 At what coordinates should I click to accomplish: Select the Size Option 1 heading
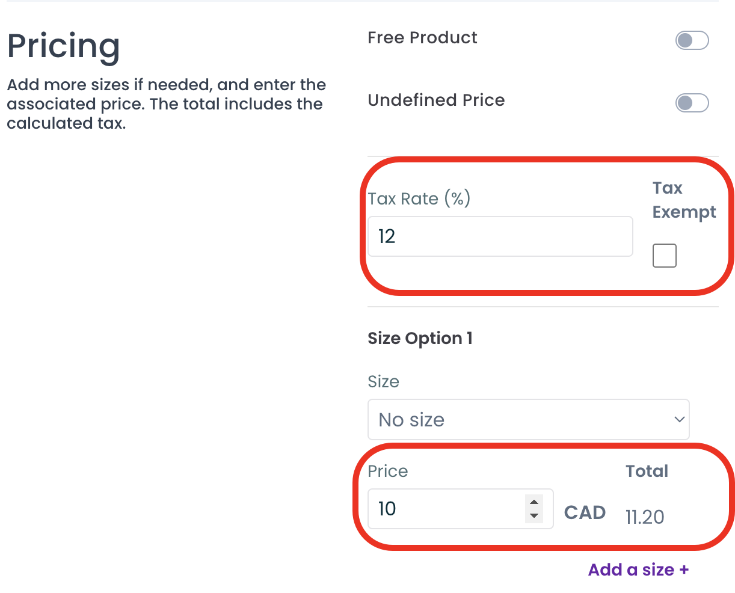point(420,339)
